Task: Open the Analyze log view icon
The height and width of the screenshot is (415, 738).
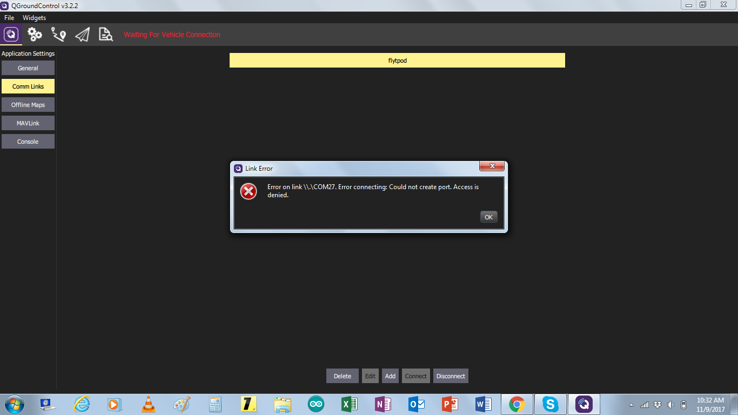Action: [x=106, y=35]
